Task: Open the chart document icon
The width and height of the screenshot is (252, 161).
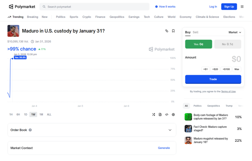Action: (x=160, y=114)
